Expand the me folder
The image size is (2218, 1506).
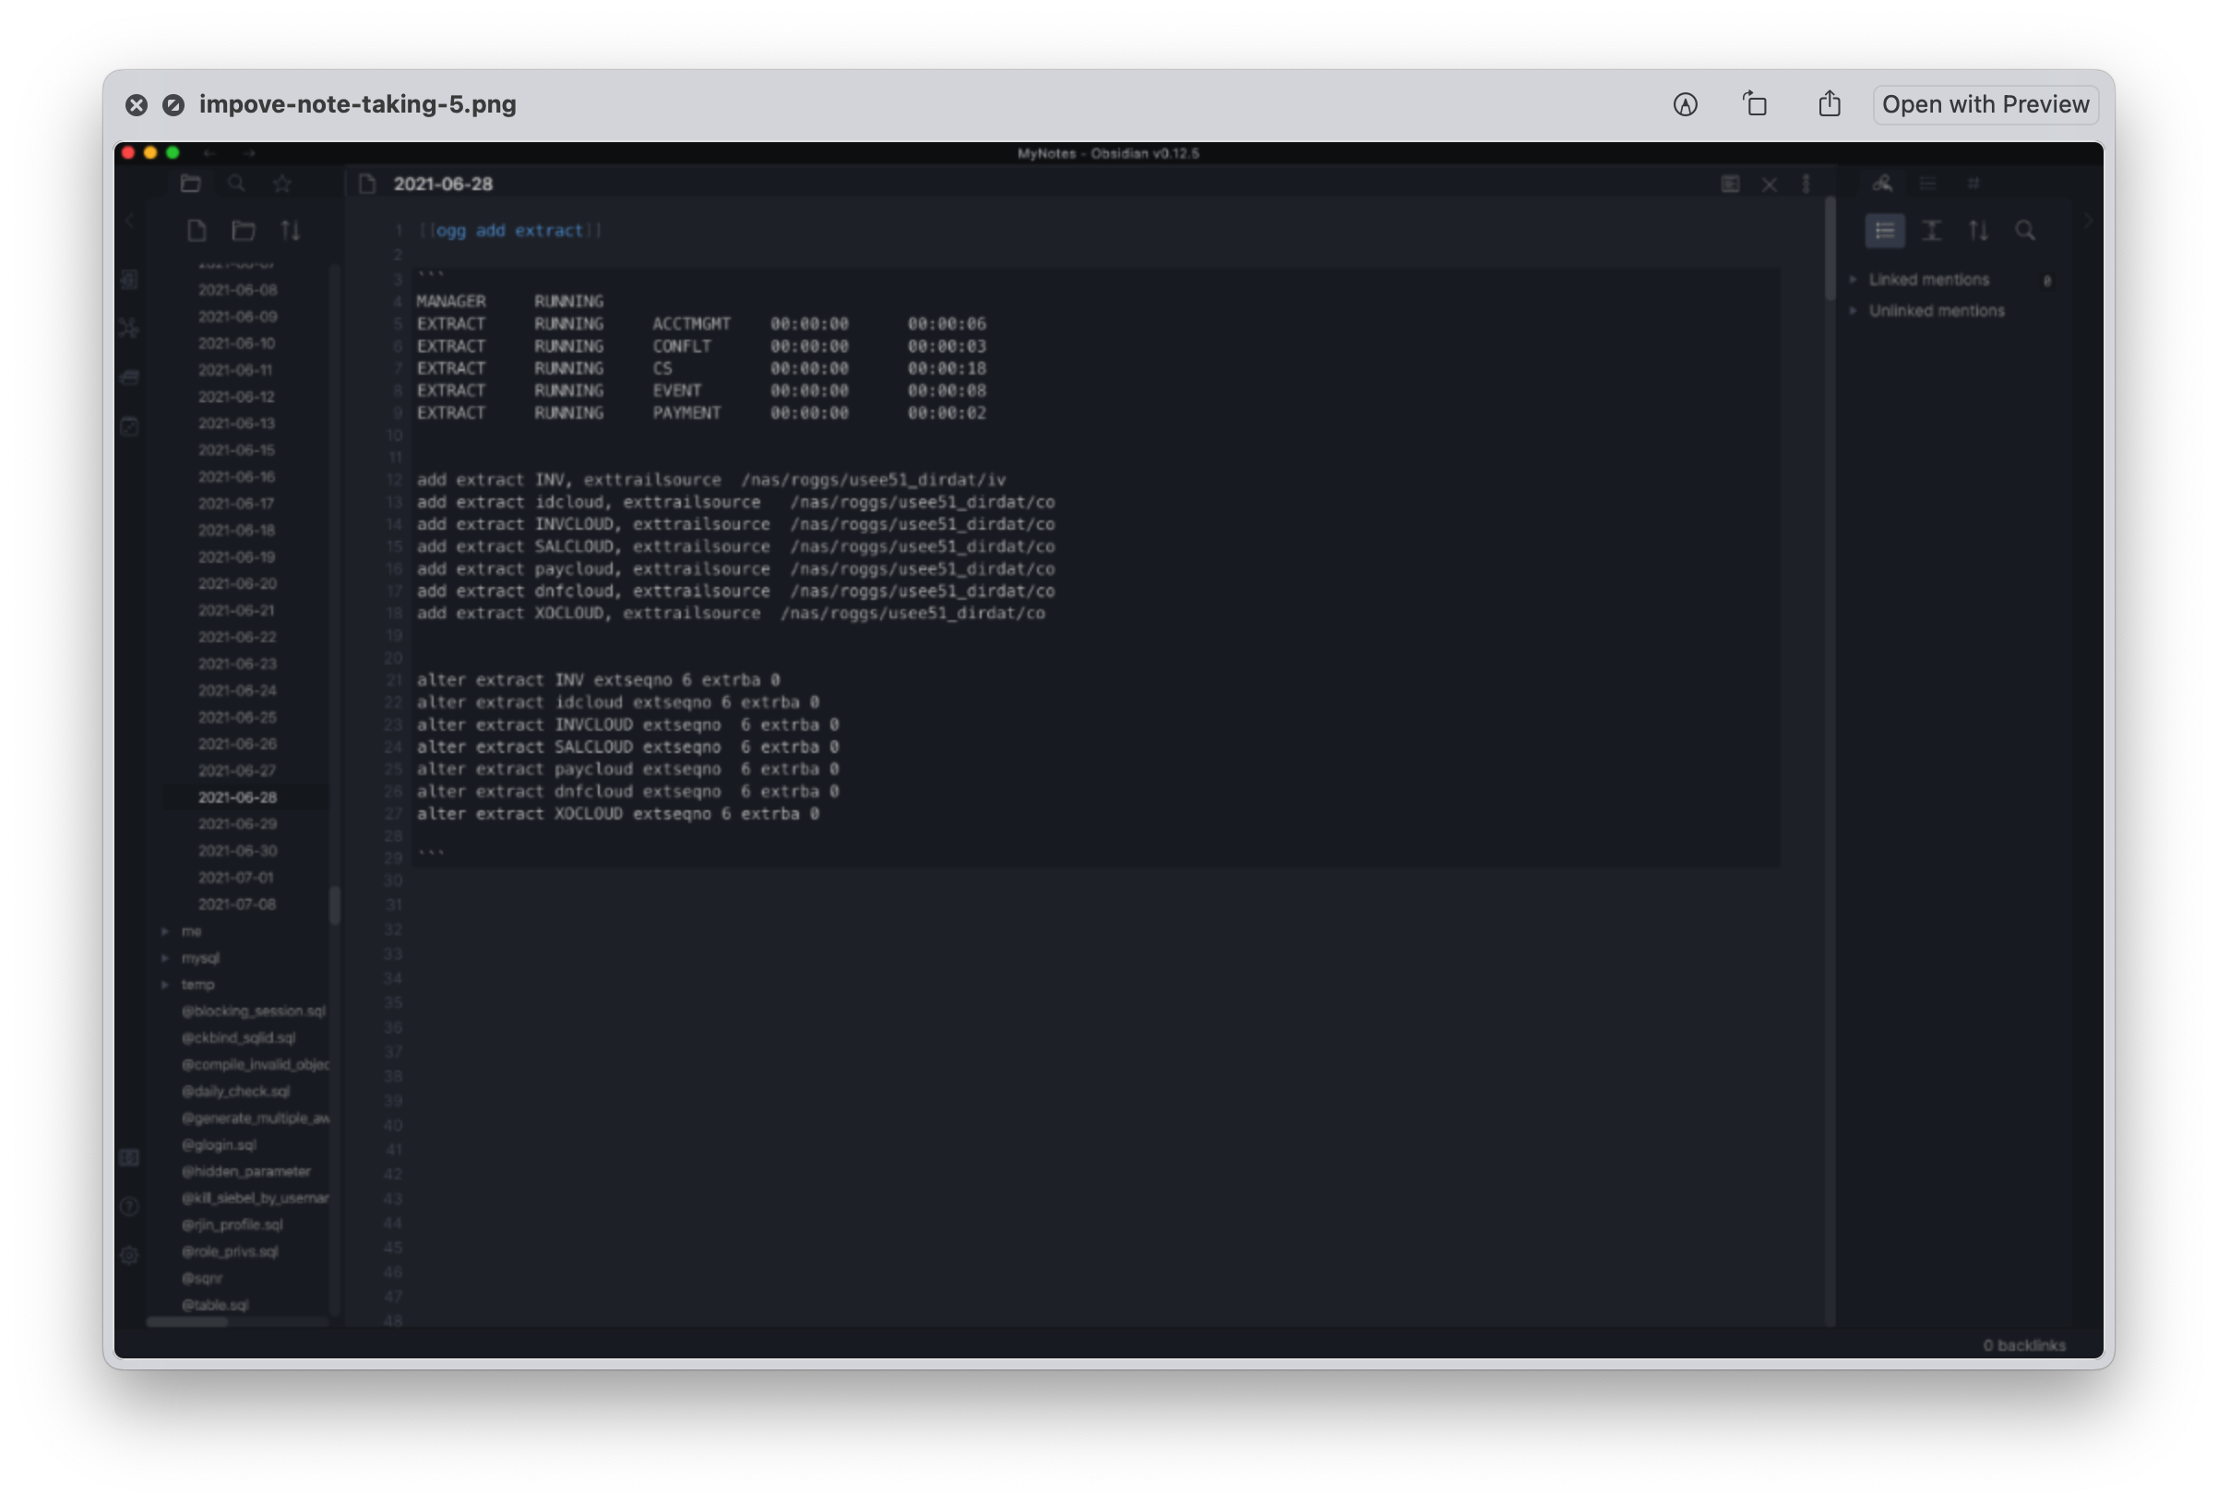[x=192, y=931]
